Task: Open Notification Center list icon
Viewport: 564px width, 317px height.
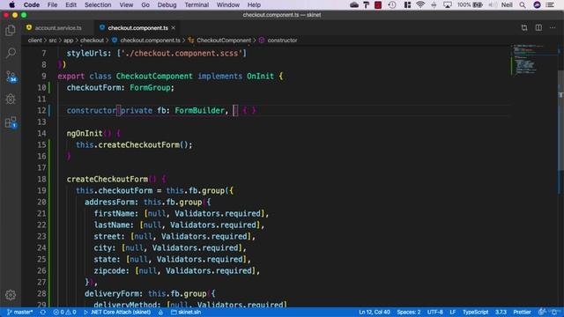Action: tap(550, 4)
